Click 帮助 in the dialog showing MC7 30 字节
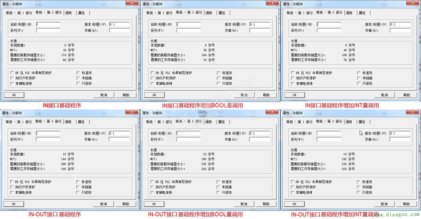Image resolution: width=421 pixels, height=219 pixels. click(x=126, y=95)
